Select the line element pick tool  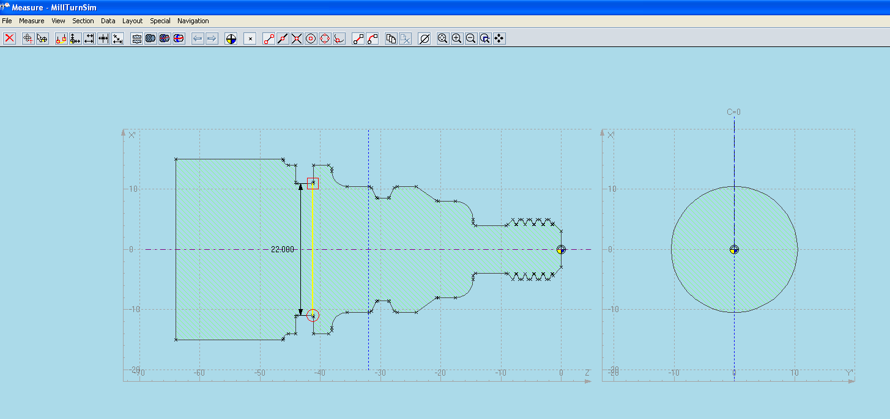point(358,38)
